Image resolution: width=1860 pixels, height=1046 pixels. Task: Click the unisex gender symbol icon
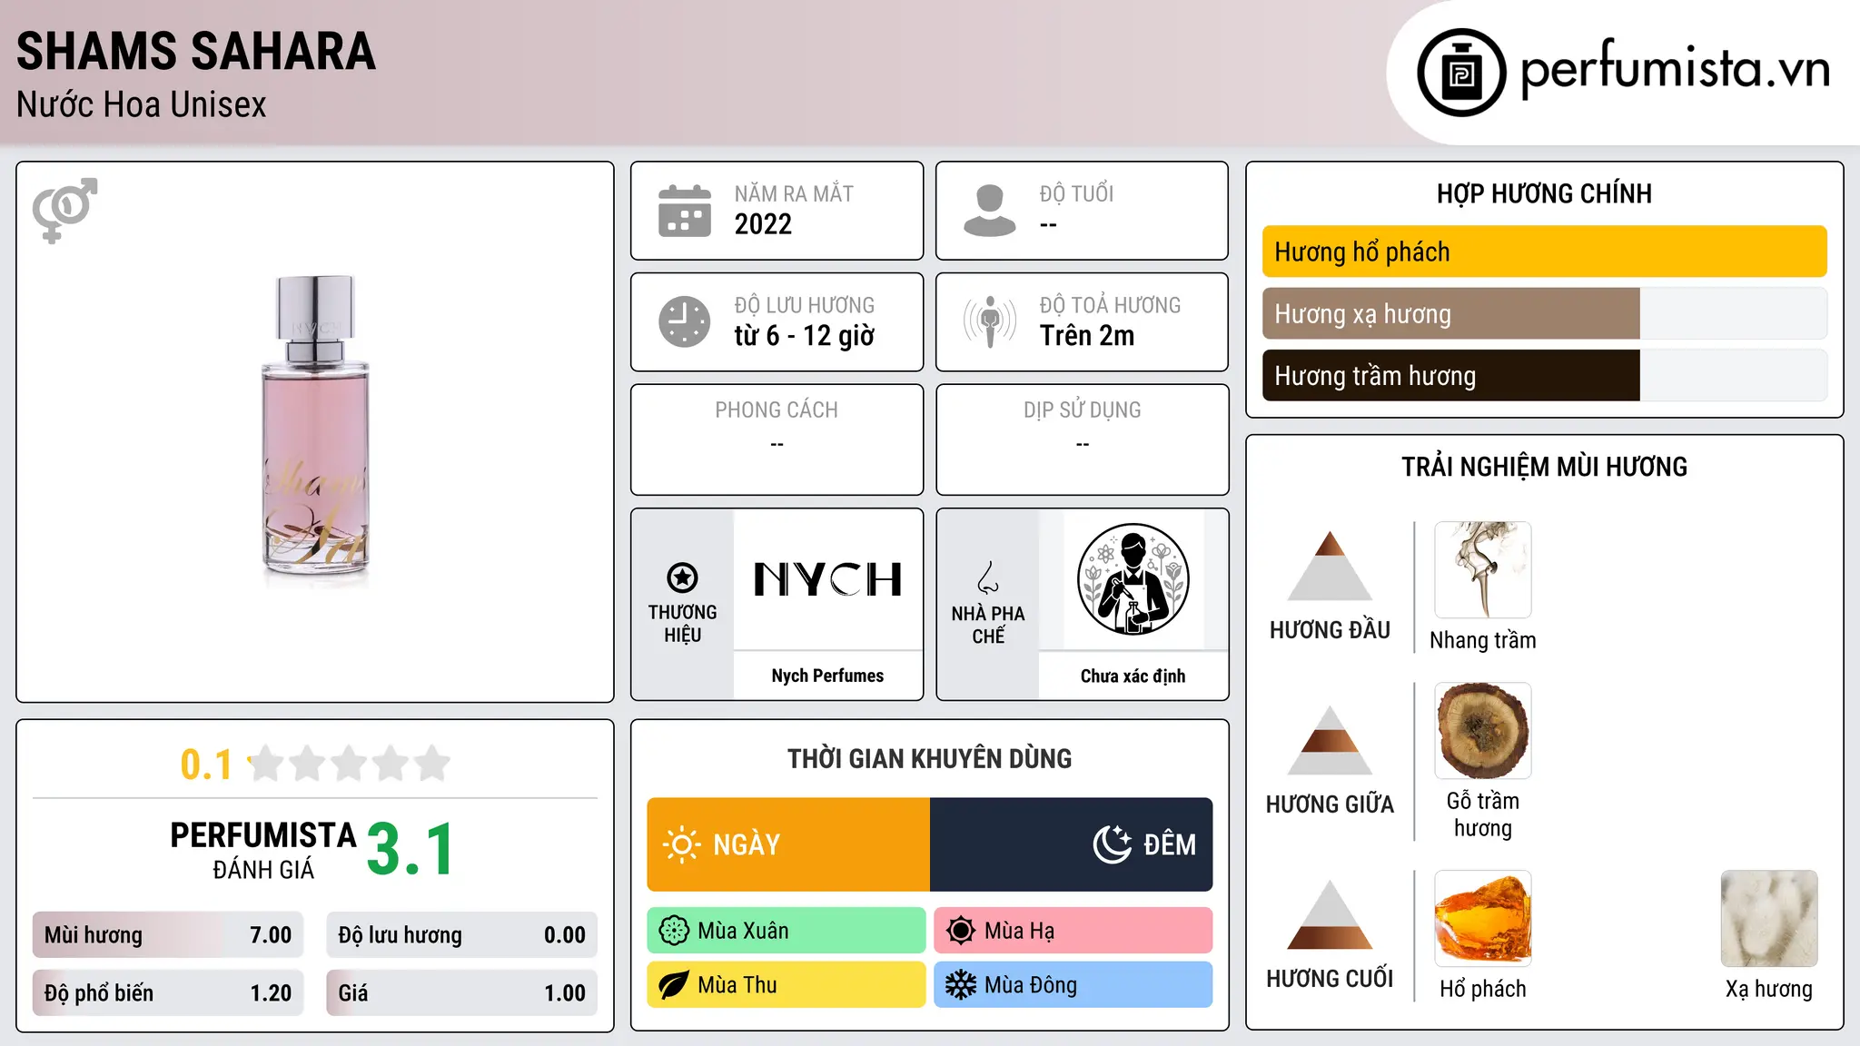pos(64,211)
